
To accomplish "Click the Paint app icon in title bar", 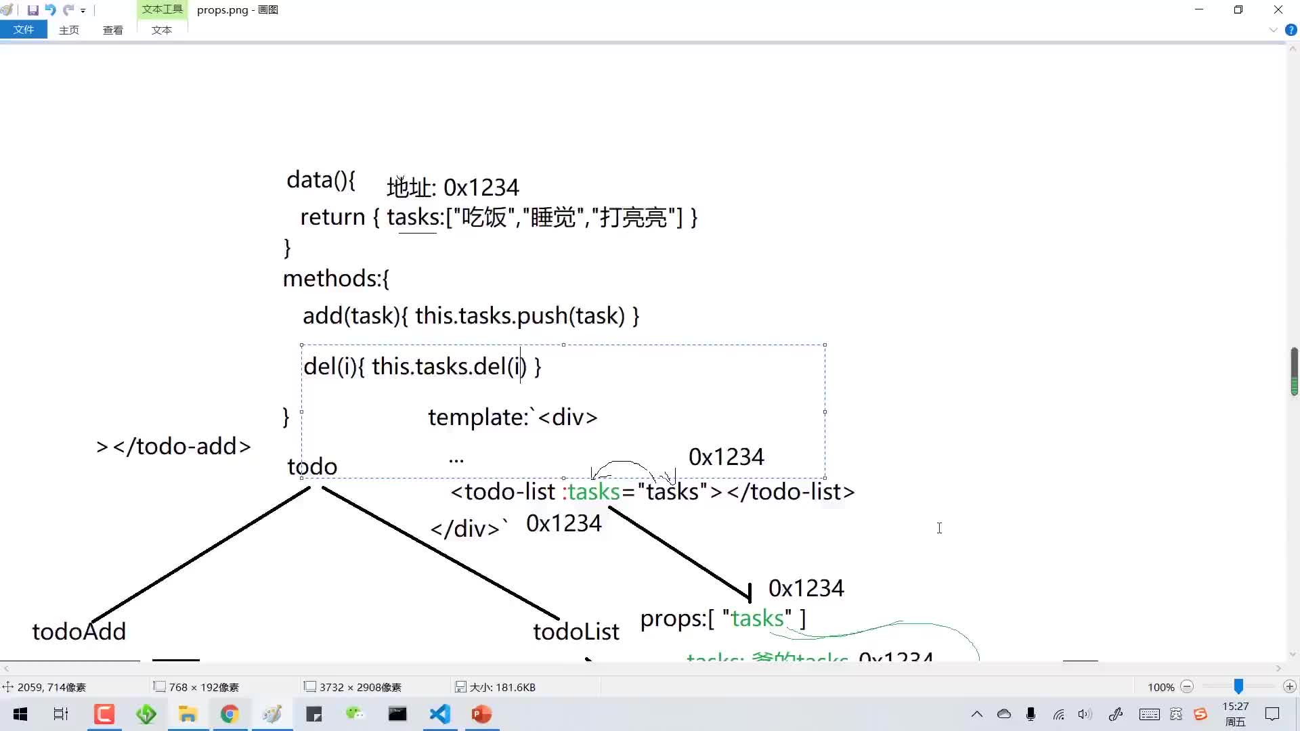I will pyautogui.click(x=7, y=10).
